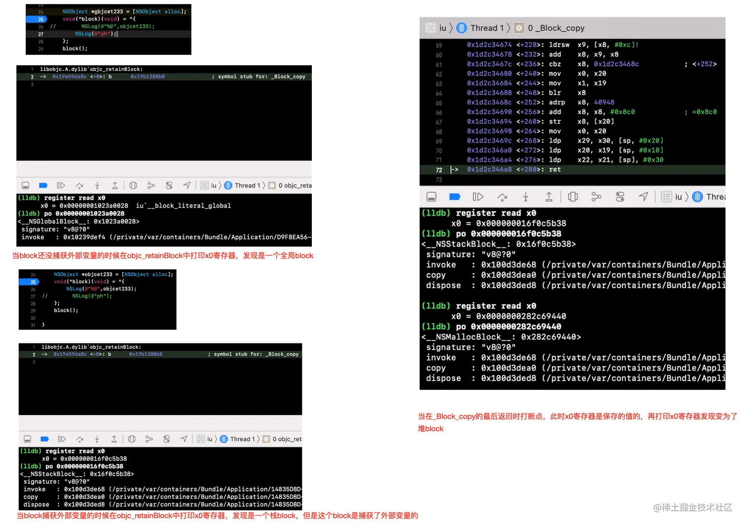Hide the debug area in the lower-left NSStackBlock panel

28,439
